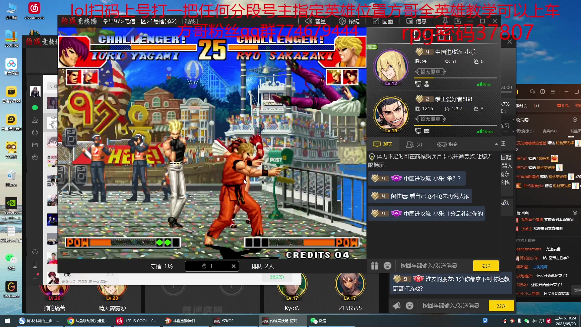Open the help question icon in Douyu companion
This screenshot has width=581, height=327.
[543, 92]
